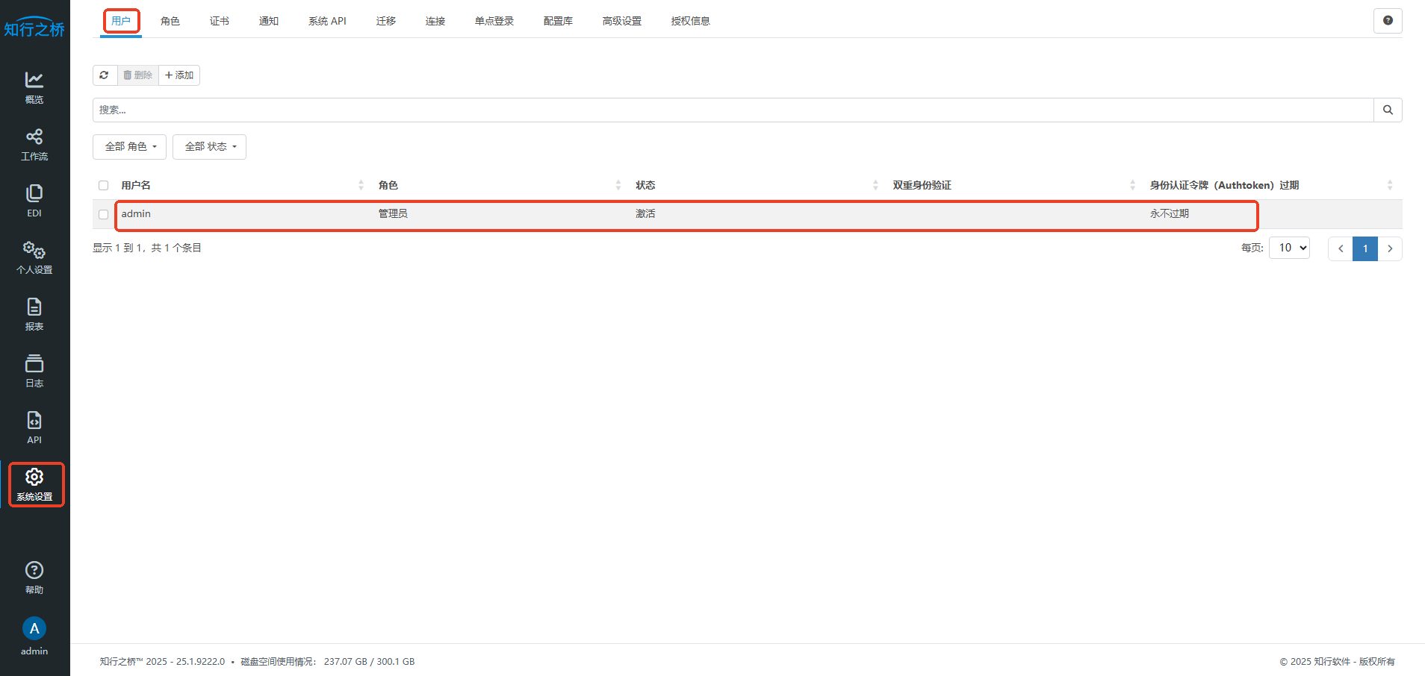Click the 添加 add user button
Screen dimensions: 1425x676
click(x=179, y=75)
